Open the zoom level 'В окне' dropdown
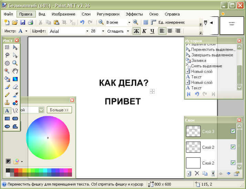Screen dimensions: 246x189 pos(129,23)
